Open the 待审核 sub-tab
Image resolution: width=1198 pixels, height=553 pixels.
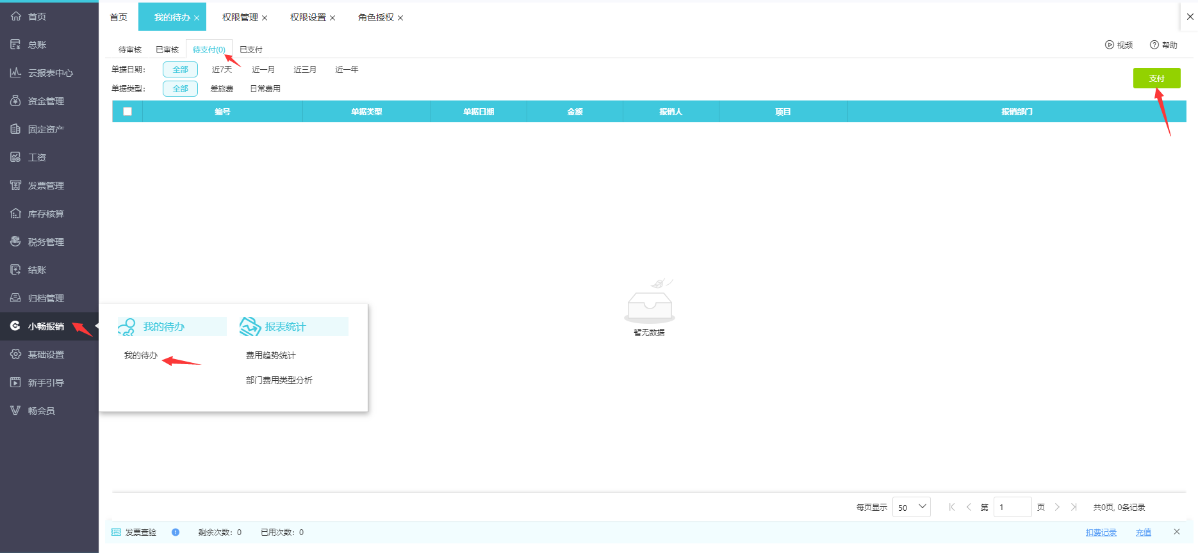[x=130, y=50]
